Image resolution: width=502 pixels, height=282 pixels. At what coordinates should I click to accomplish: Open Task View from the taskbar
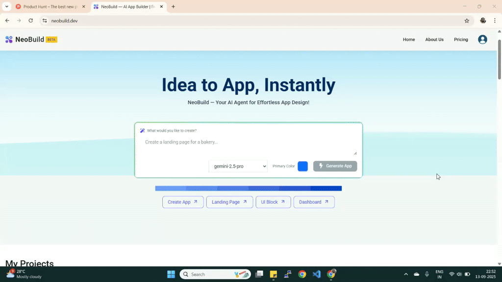259,274
